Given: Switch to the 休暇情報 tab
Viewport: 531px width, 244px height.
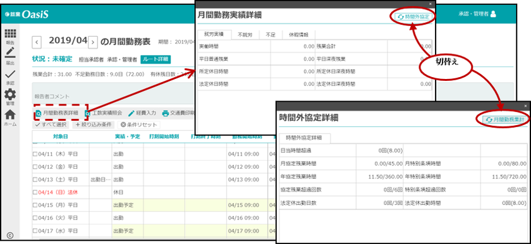Looking at the screenshot, I should click(298, 35).
